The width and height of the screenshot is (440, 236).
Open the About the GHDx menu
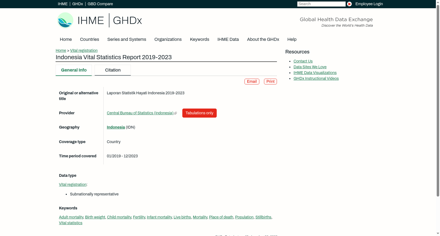pyautogui.click(x=263, y=39)
